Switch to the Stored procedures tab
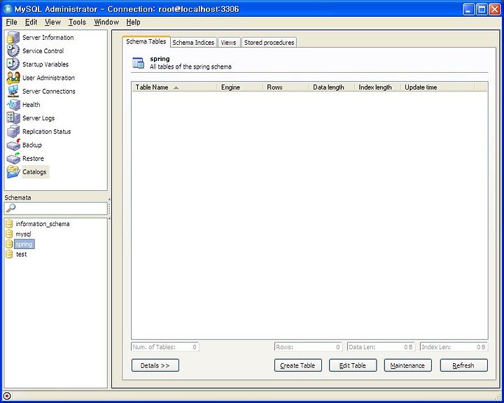This screenshot has width=504, height=403. pos(269,43)
